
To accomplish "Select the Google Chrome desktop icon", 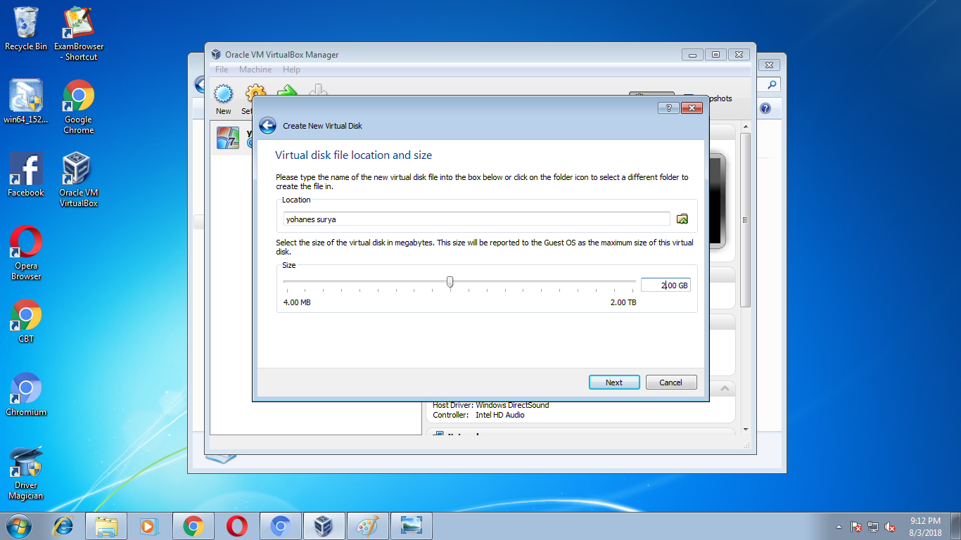I will [78, 107].
